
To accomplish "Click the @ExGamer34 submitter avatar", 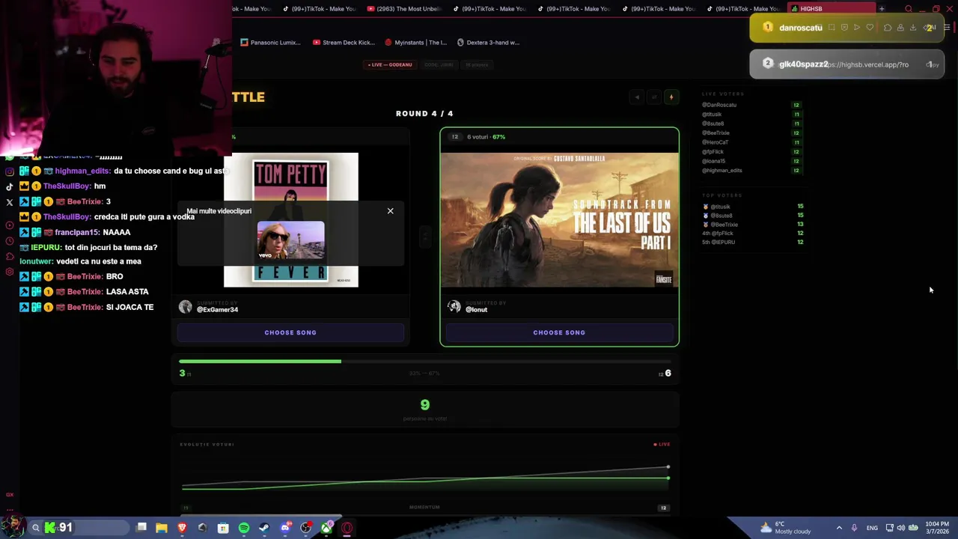I will point(185,307).
